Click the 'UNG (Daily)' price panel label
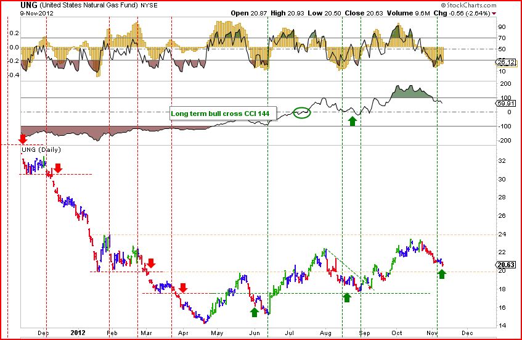The height and width of the screenshot is (340, 522). 41,150
